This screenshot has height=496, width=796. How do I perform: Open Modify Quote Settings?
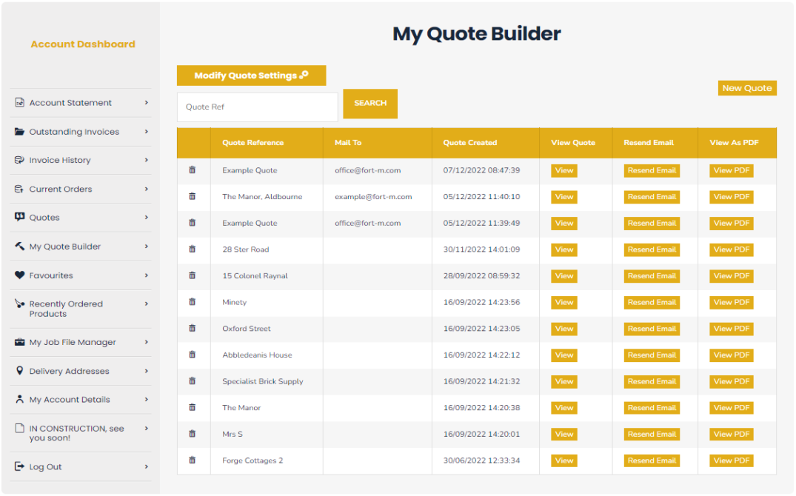point(251,76)
